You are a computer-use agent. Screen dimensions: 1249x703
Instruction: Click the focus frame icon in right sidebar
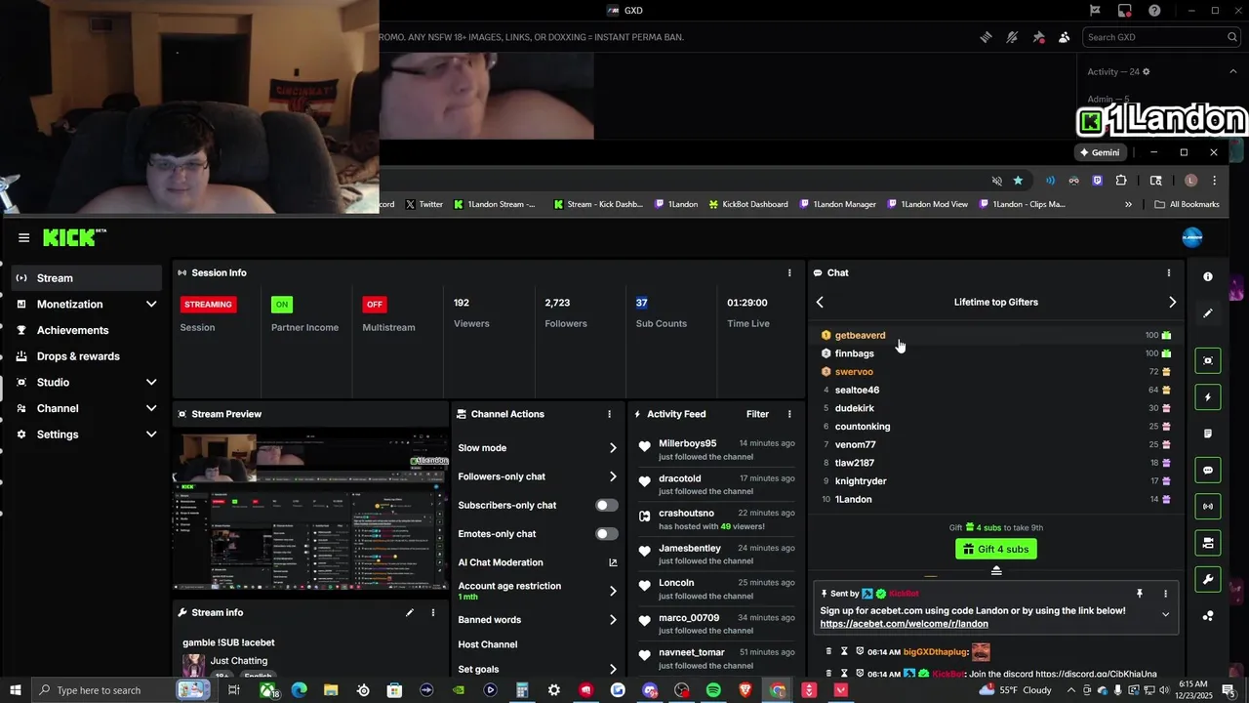1208,361
